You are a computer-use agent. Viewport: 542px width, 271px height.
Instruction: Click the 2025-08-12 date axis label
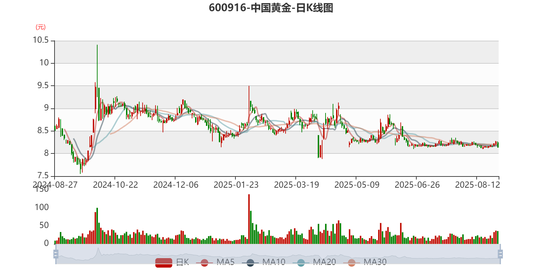477,185
